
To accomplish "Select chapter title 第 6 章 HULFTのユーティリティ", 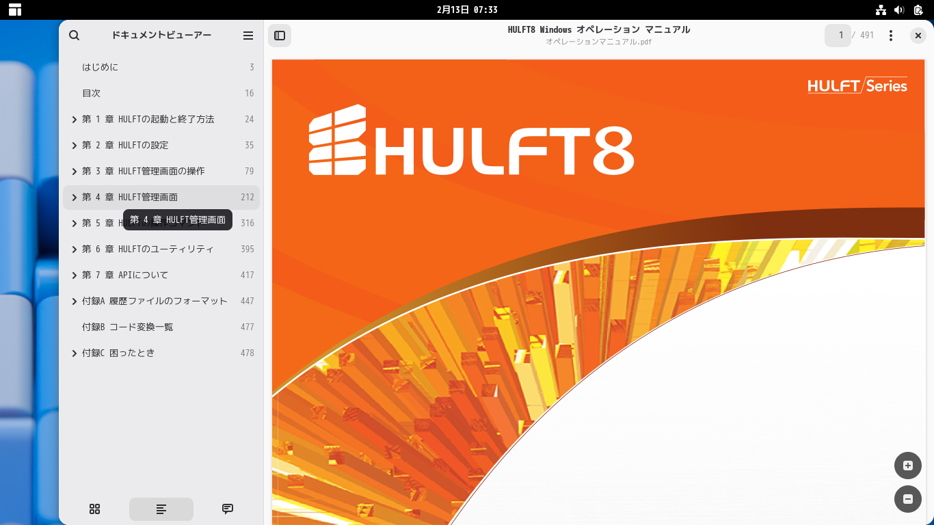I will 148,249.
